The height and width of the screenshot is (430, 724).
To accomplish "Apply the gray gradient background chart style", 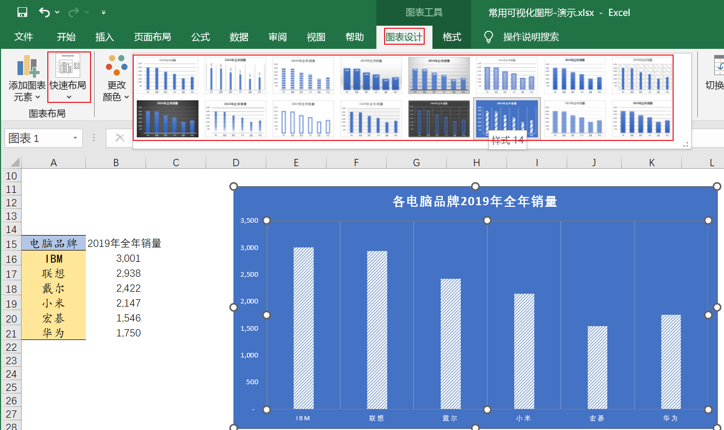I will pyautogui.click(x=439, y=76).
